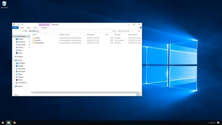Open the Action Center notifications icon
The image size is (222, 125).
coord(218,123)
